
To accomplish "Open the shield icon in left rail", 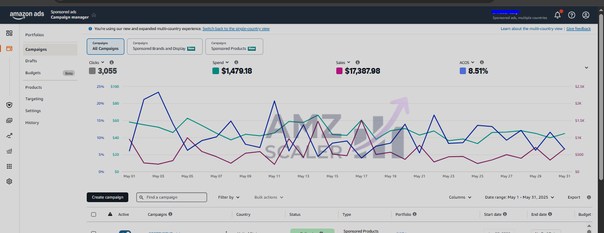I will pyautogui.click(x=9, y=105).
